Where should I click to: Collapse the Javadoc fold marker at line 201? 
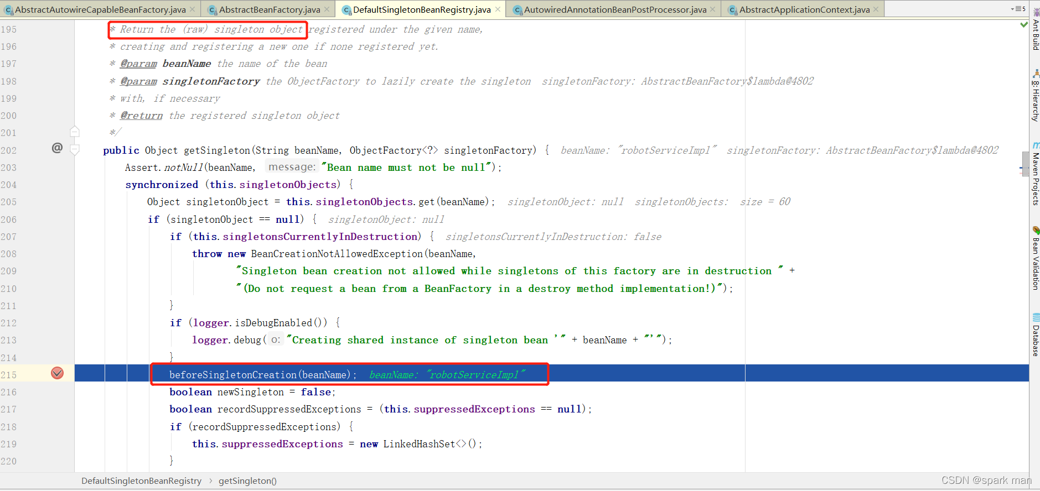[x=75, y=132]
